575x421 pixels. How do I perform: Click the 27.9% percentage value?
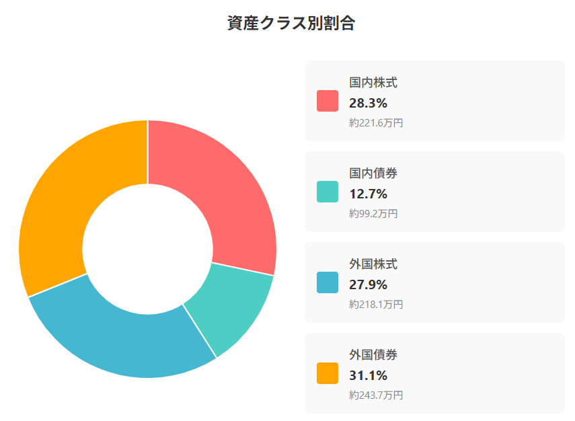(x=368, y=284)
